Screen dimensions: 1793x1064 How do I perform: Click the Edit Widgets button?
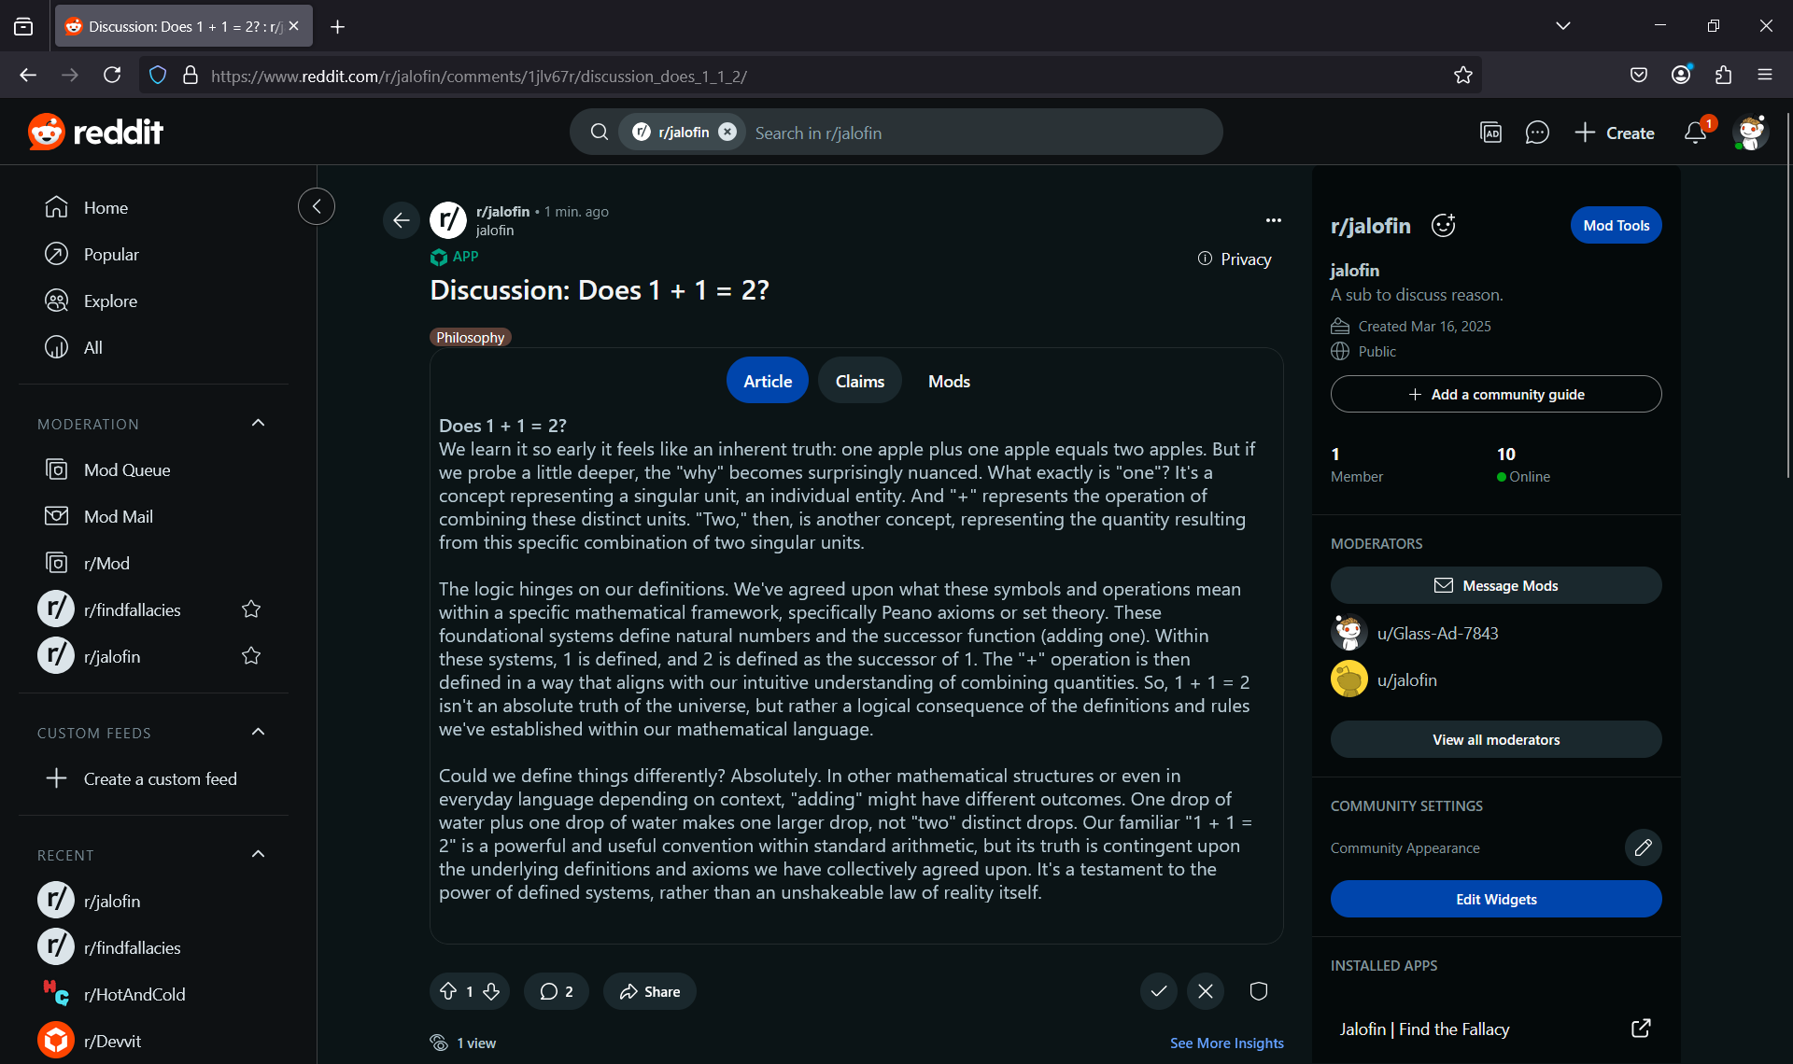point(1495,899)
